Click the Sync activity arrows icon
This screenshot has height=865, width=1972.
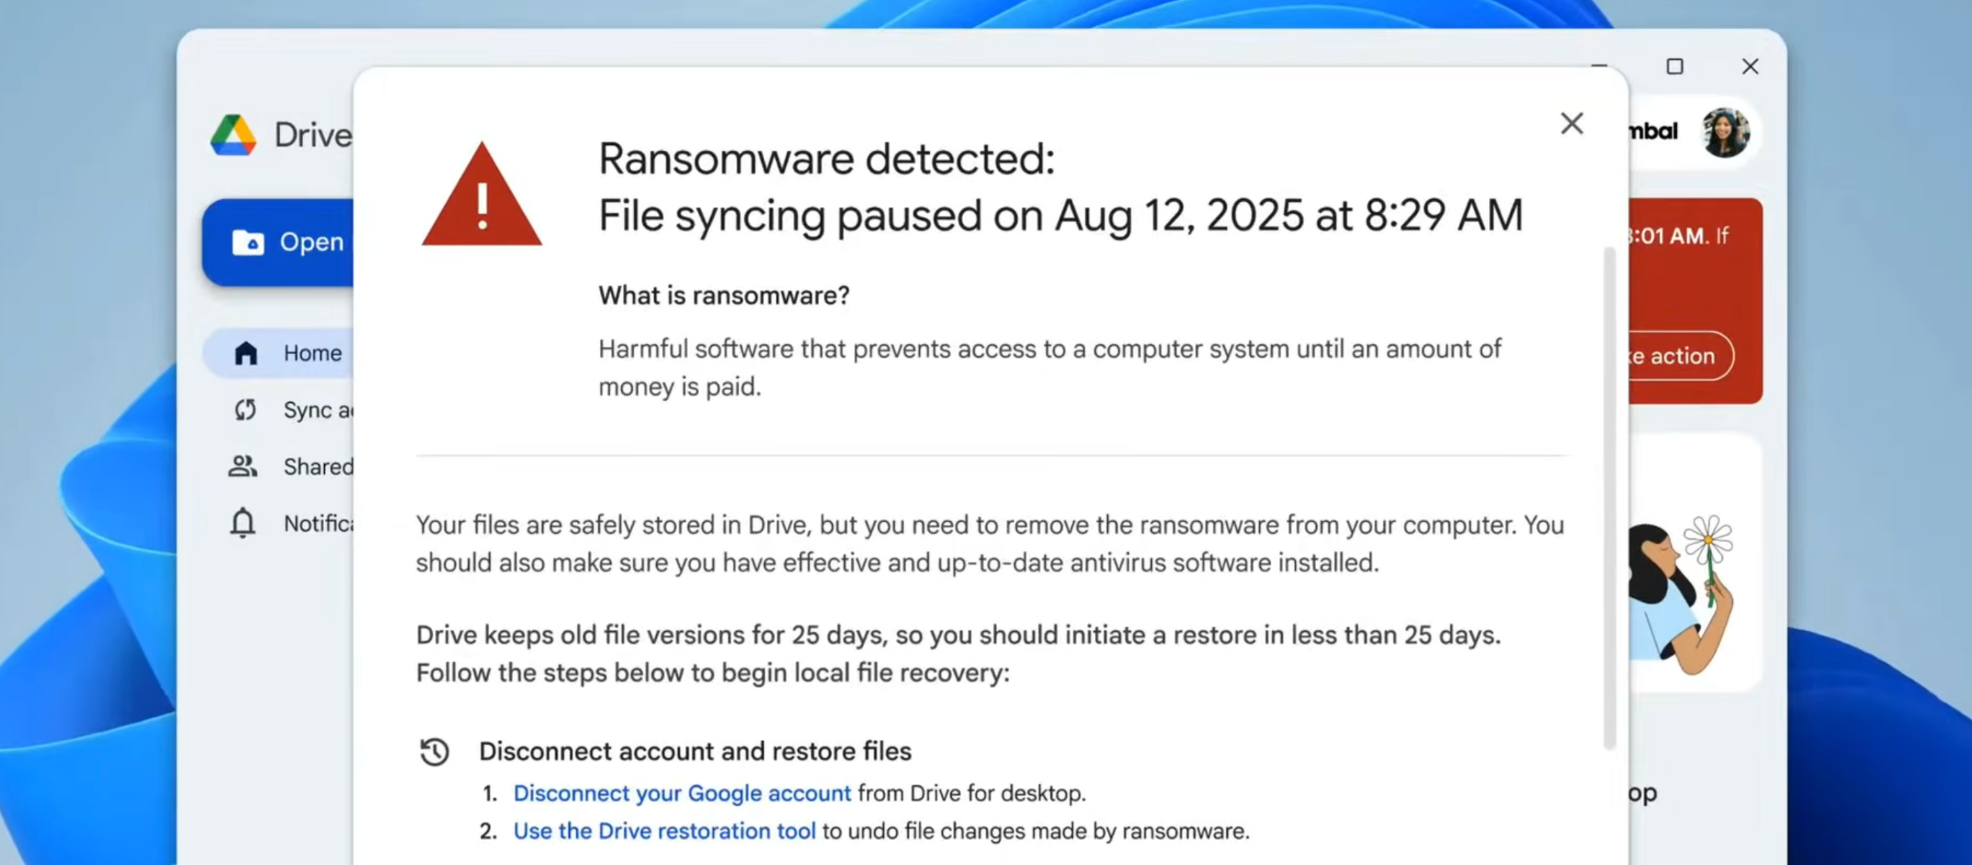tap(245, 410)
